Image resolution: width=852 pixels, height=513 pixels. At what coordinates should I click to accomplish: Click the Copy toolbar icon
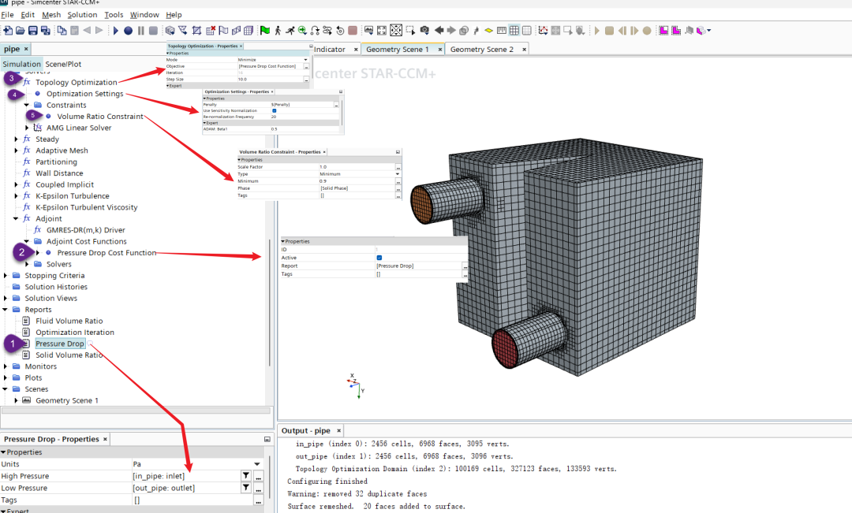coord(62,31)
